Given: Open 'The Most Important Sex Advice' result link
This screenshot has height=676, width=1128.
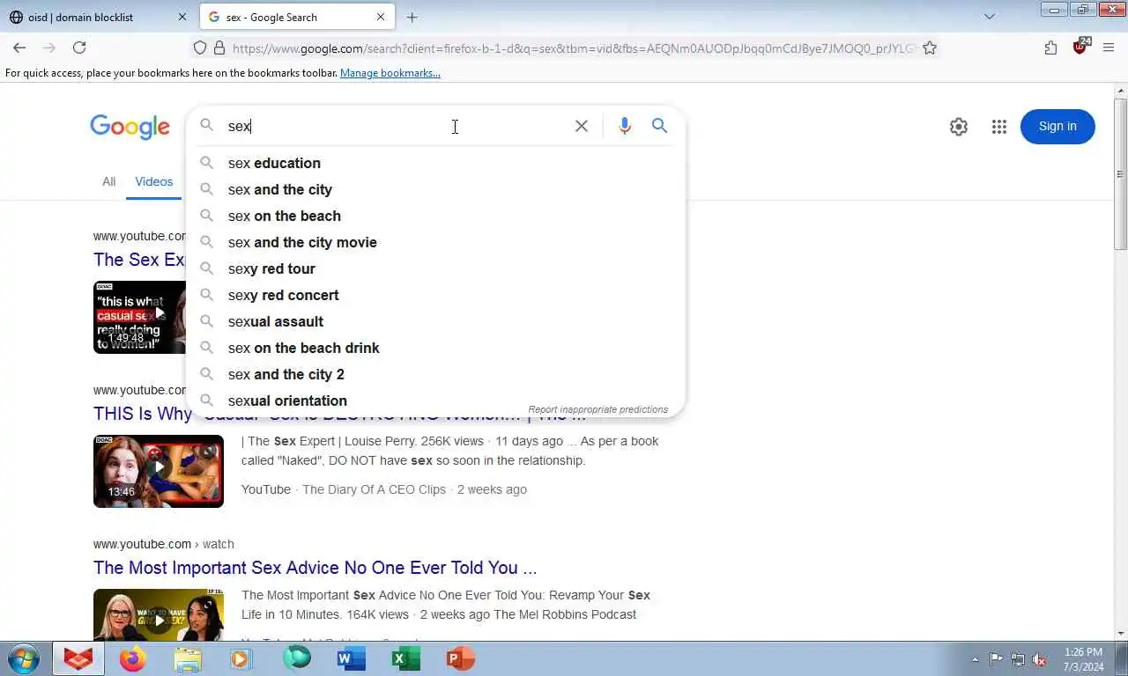Looking at the screenshot, I should pyautogui.click(x=315, y=568).
